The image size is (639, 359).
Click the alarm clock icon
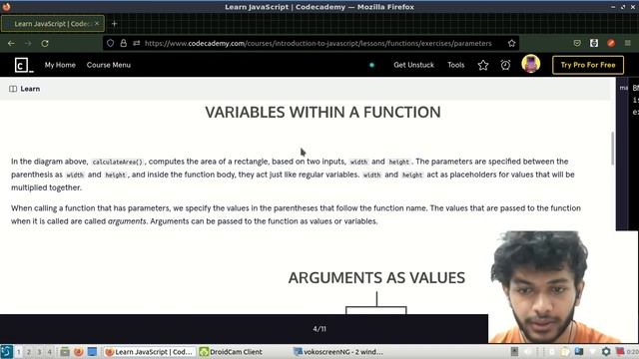click(x=505, y=65)
